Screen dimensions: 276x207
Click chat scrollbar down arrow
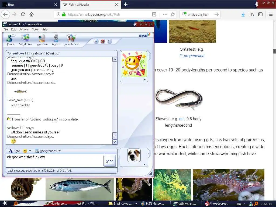(115, 142)
